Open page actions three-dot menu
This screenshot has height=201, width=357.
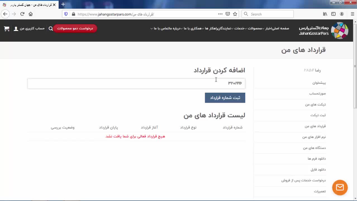click(x=220, y=14)
